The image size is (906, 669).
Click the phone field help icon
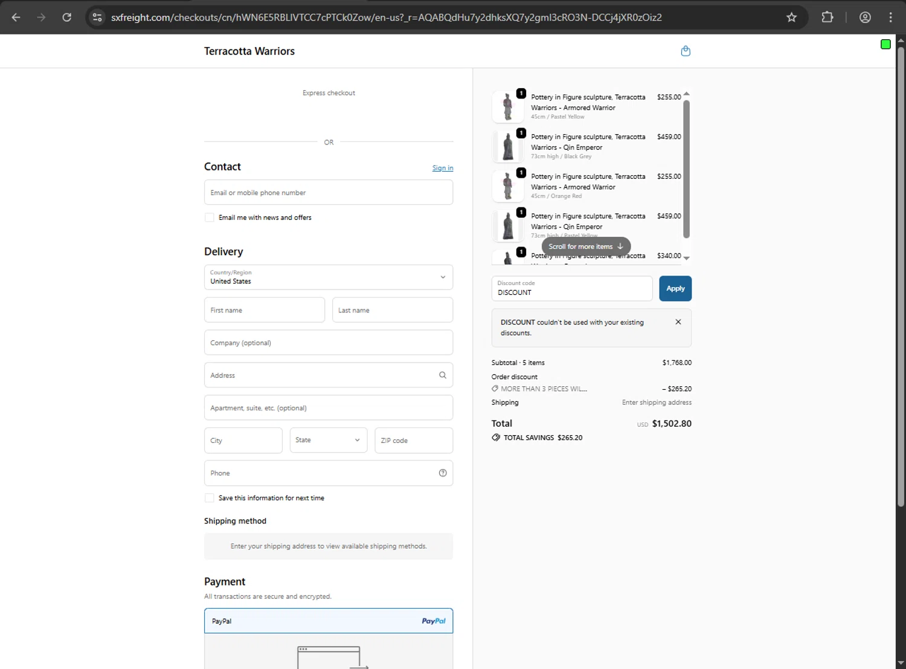tap(443, 473)
